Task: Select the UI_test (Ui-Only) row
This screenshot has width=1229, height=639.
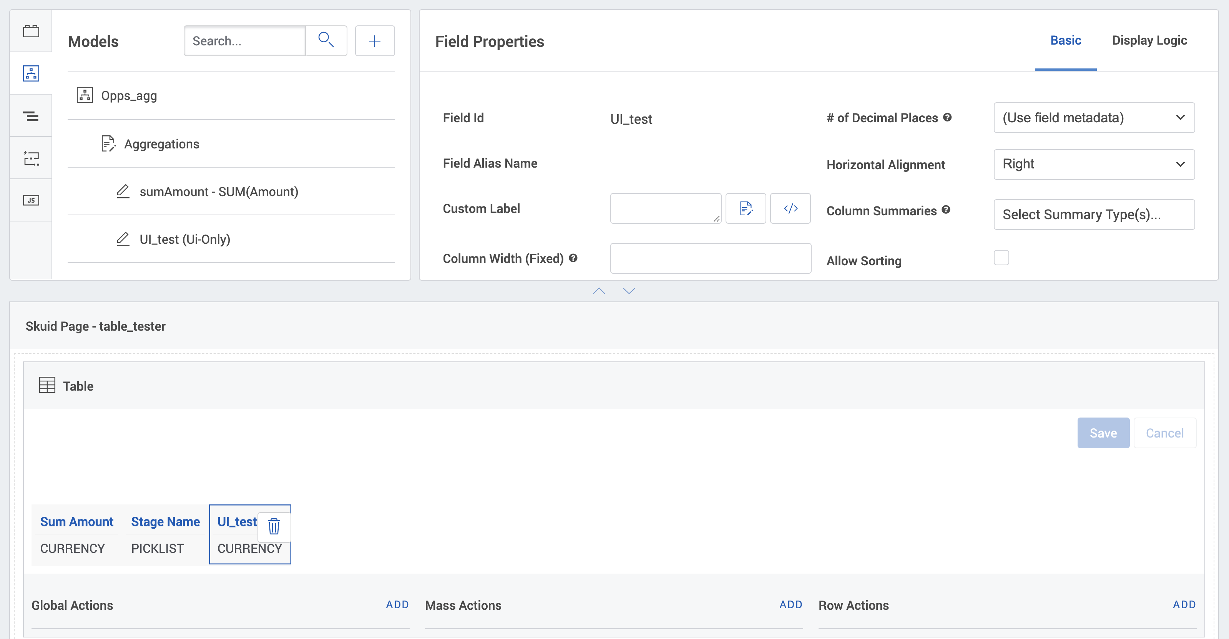Action: pyautogui.click(x=231, y=239)
